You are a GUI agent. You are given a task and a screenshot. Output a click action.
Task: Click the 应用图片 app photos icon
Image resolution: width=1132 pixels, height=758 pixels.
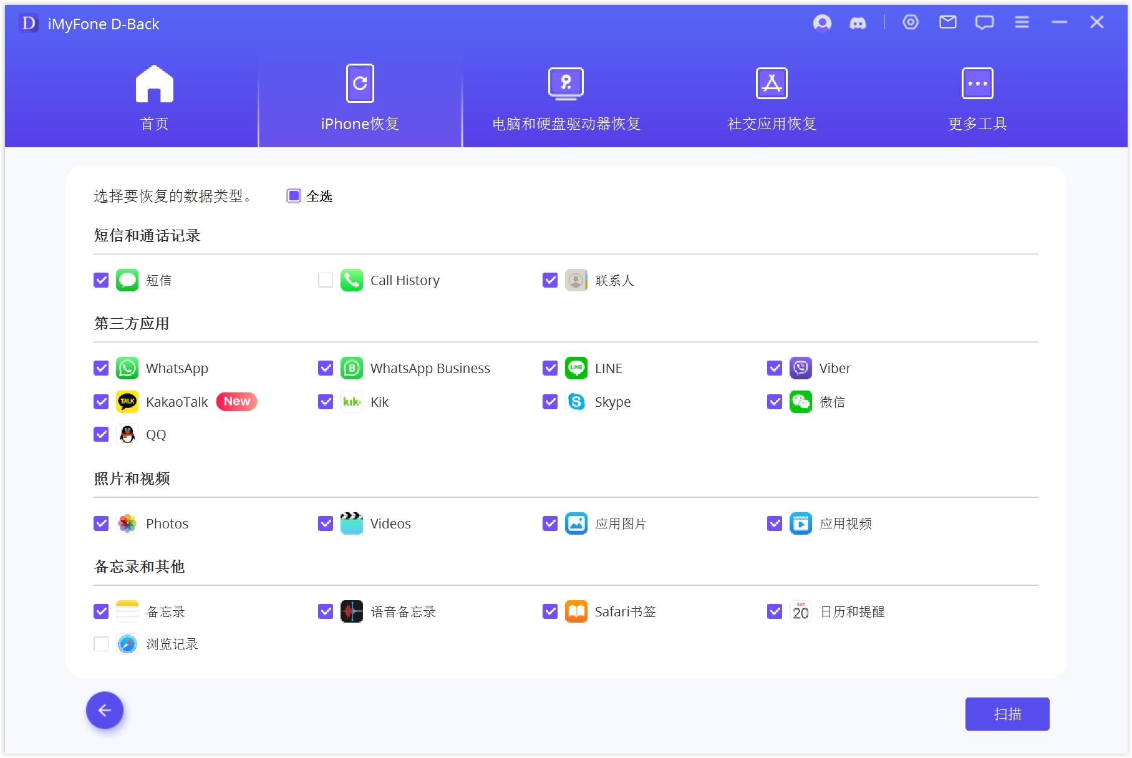click(576, 523)
